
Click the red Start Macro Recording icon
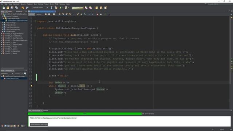click(98, 15)
